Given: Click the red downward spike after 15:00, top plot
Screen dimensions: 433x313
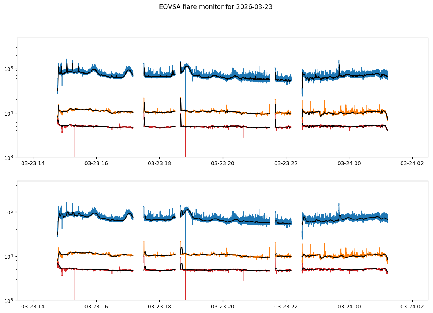Looking at the screenshot, I should [x=75, y=144].
